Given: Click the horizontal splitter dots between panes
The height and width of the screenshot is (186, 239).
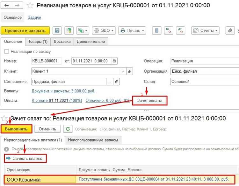Looking at the screenshot, I should click(x=146, y=111).
